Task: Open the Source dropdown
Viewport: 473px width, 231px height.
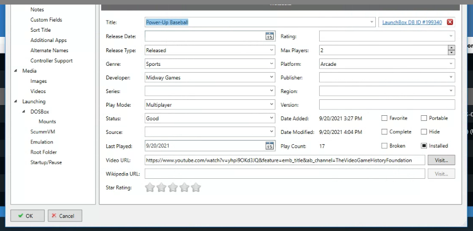Action: tap(271, 132)
